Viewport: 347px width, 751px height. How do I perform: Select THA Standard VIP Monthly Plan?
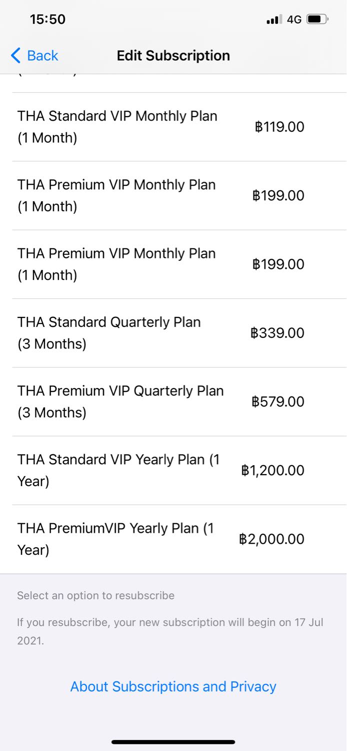pyautogui.click(x=117, y=127)
